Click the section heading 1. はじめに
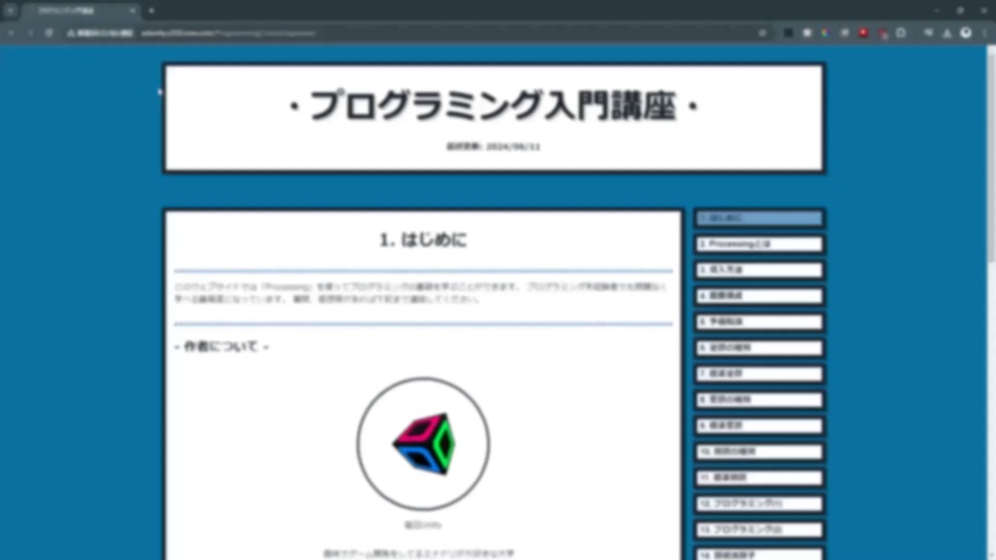996x560 pixels. click(423, 240)
